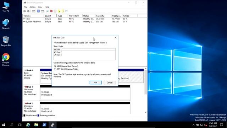The image size is (227, 128).
Task: Uncheck the Disk 2 checkbox
Action: (55, 52)
